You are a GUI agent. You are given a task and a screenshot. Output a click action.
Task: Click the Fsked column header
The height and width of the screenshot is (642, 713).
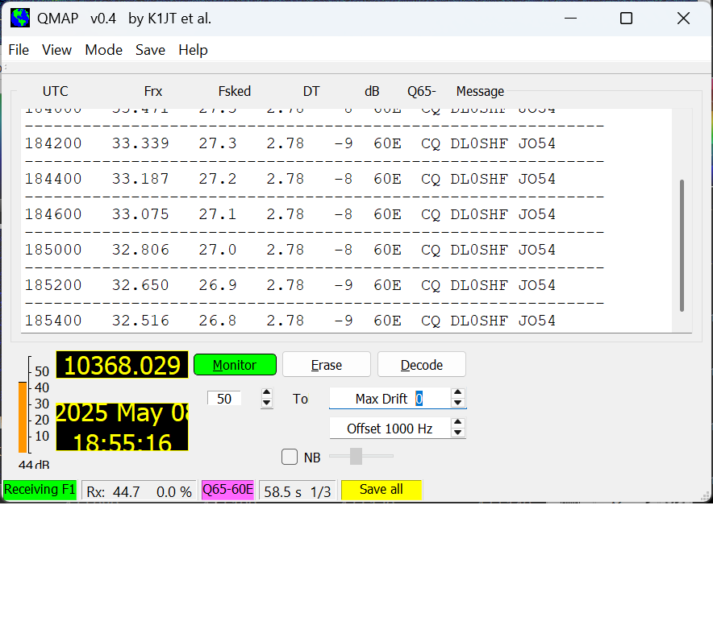coord(234,91)
